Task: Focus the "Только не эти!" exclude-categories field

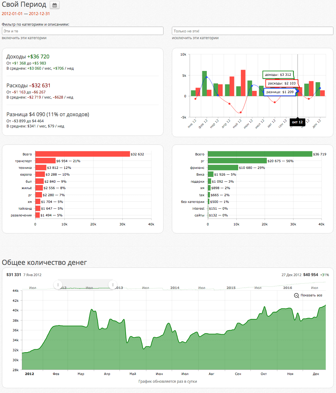Action: (253, 31)
